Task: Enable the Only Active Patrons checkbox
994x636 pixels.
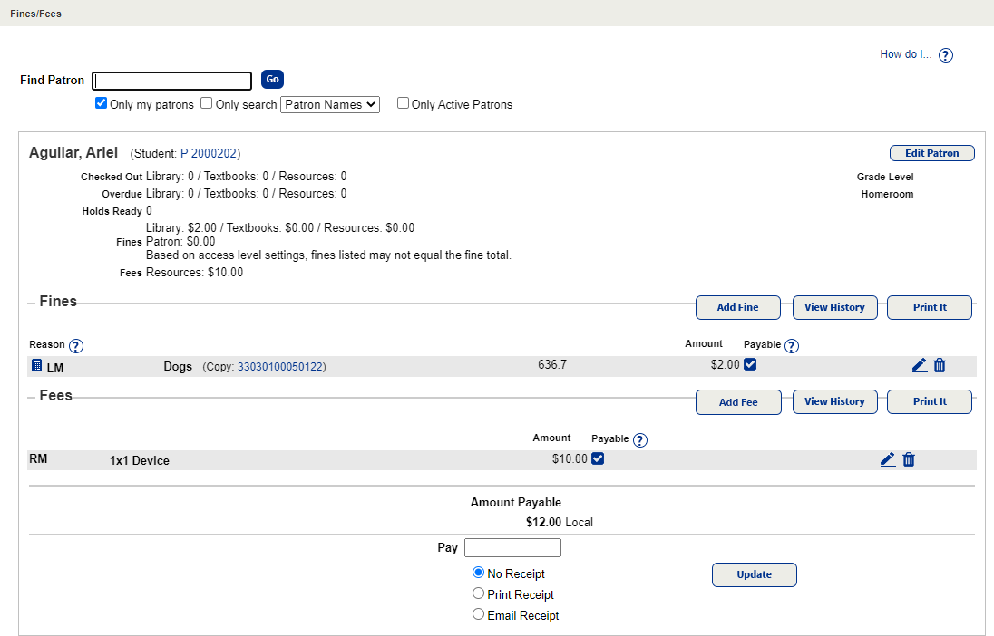Action: coord(404,103)
